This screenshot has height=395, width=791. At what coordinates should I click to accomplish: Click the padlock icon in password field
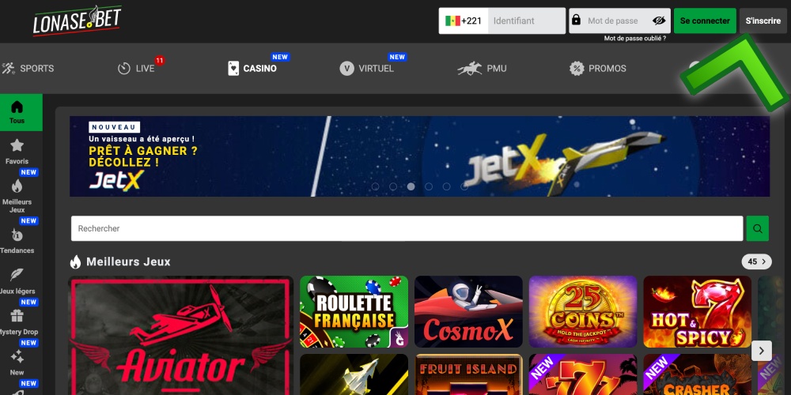pos(576,21)
